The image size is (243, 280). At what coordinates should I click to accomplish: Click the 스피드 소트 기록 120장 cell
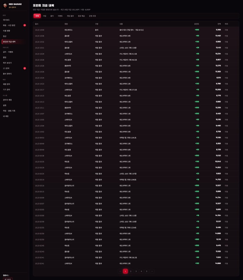pyautogui.click(x=128, y=222)
